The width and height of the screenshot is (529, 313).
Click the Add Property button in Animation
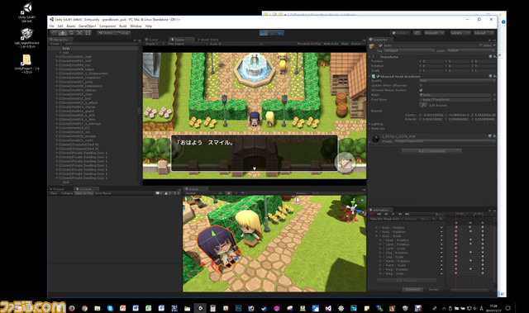tap(406, 280)
